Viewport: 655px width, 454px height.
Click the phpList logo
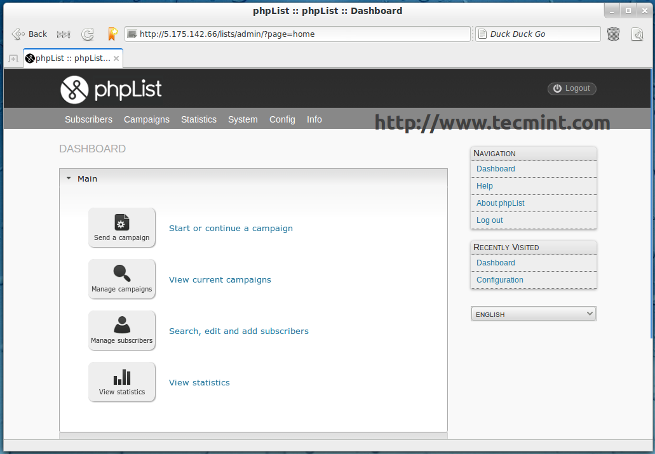[x=111, y=90]
